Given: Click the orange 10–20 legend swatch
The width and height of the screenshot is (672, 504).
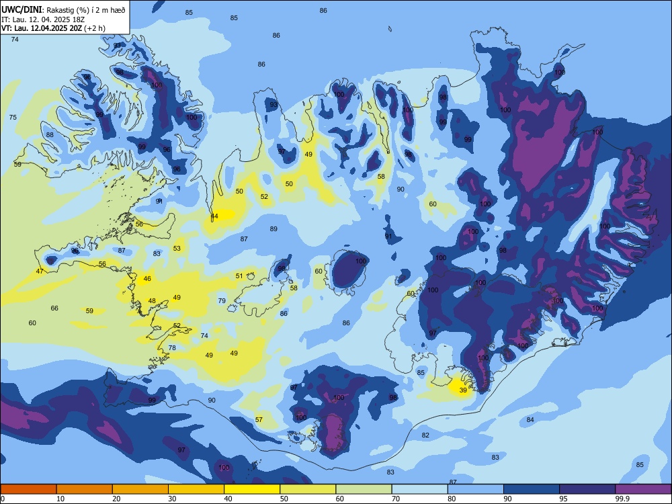Looking at the screenshot, I should (85, 489).
